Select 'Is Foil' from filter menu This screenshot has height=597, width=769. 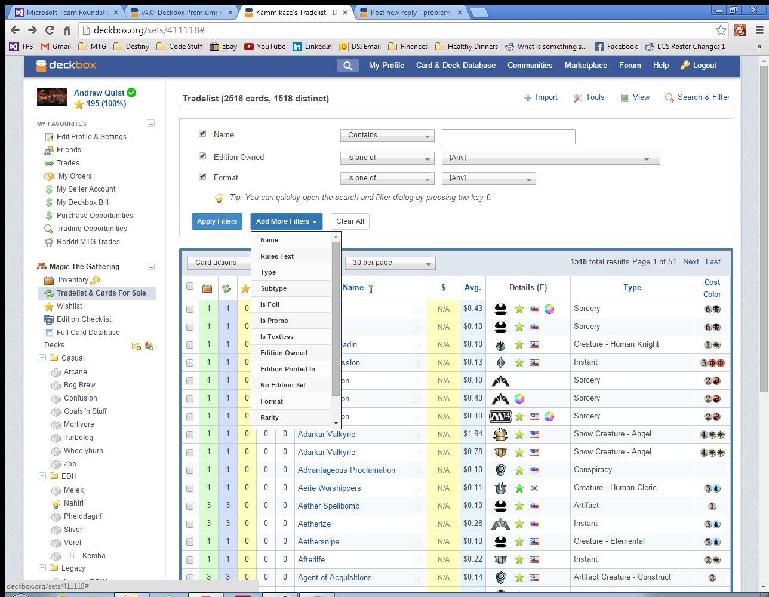tap(270, 304)
